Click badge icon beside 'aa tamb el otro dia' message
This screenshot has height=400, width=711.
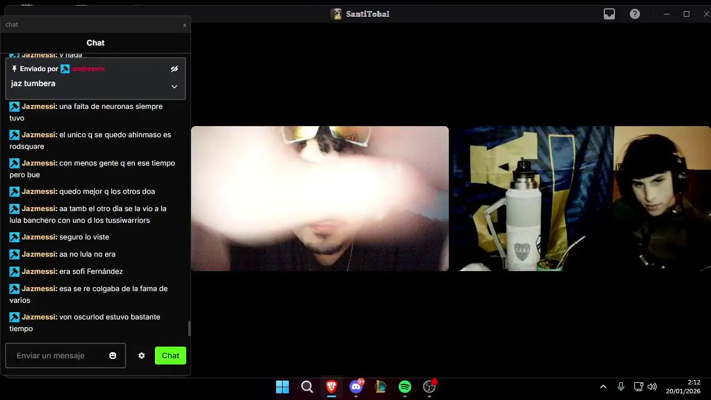coord(14,209)
